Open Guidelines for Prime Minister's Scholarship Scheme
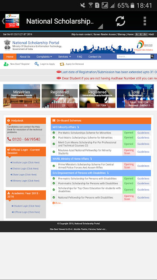 pos(143,166)
